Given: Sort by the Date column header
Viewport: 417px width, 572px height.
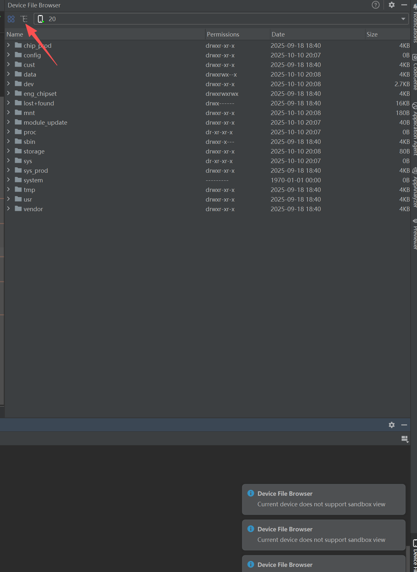Looking at the screenshot, I should [x=278, y=34].
